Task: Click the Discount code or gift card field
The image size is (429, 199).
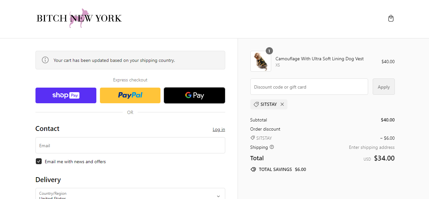Action: [309, 87]
